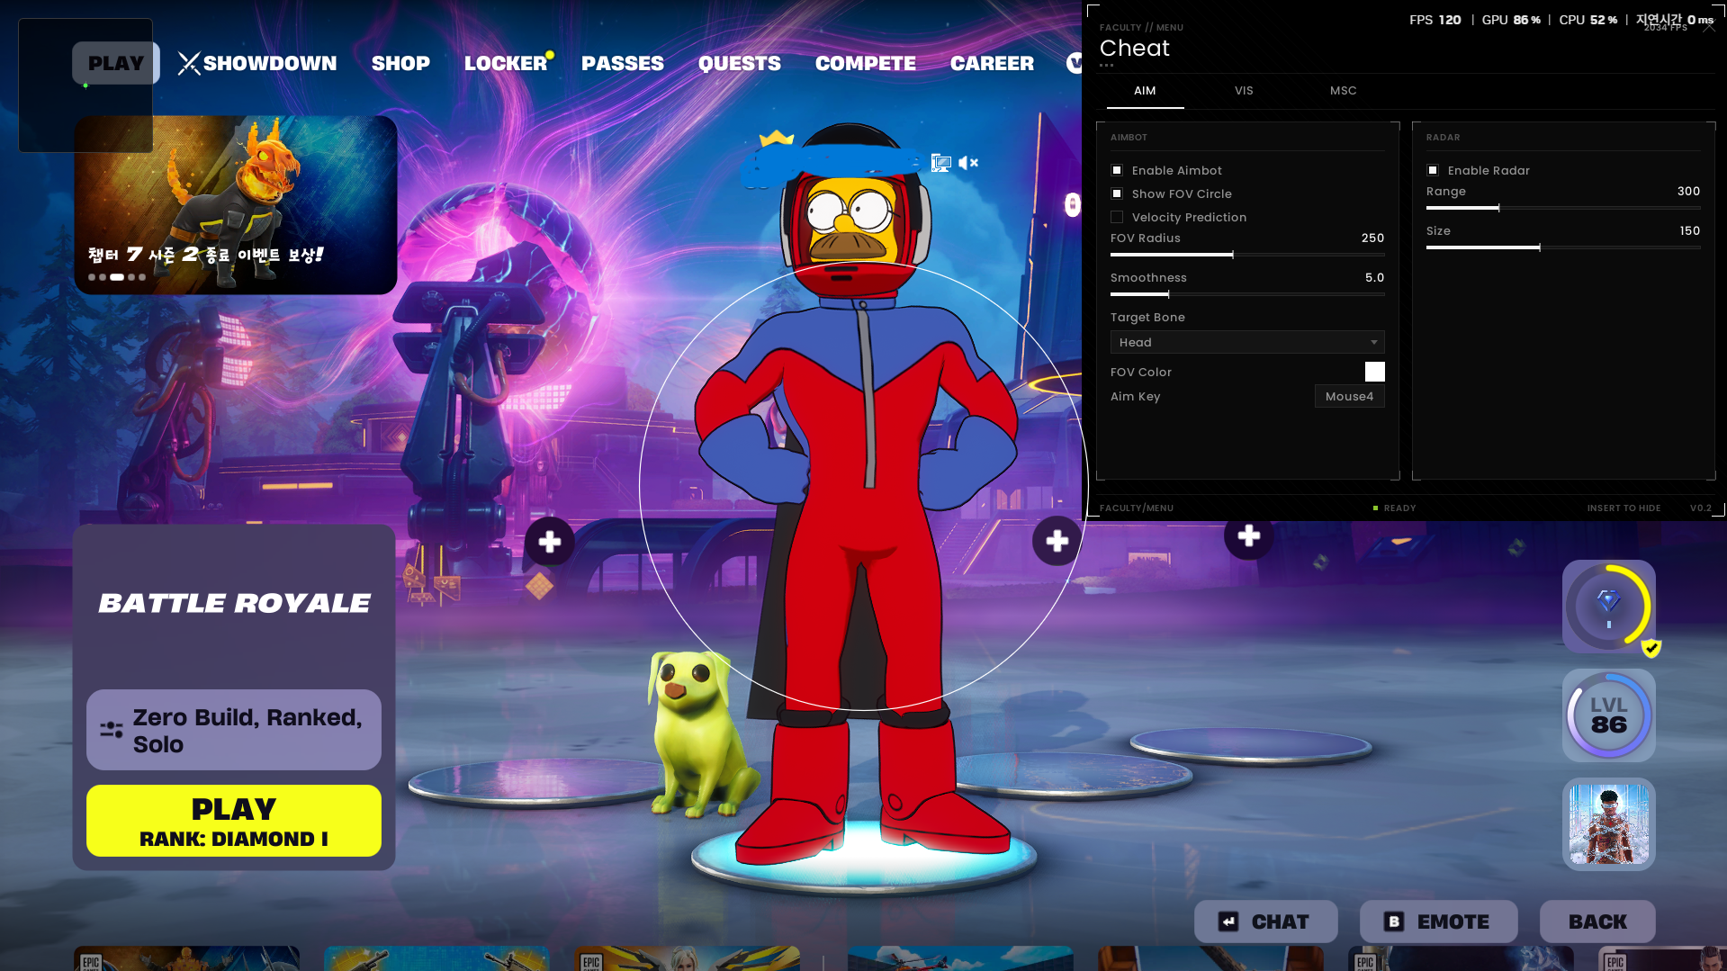Click the Target Bone dropdown arrow
1727x971 pixels.
click(x=1373, y=342)
